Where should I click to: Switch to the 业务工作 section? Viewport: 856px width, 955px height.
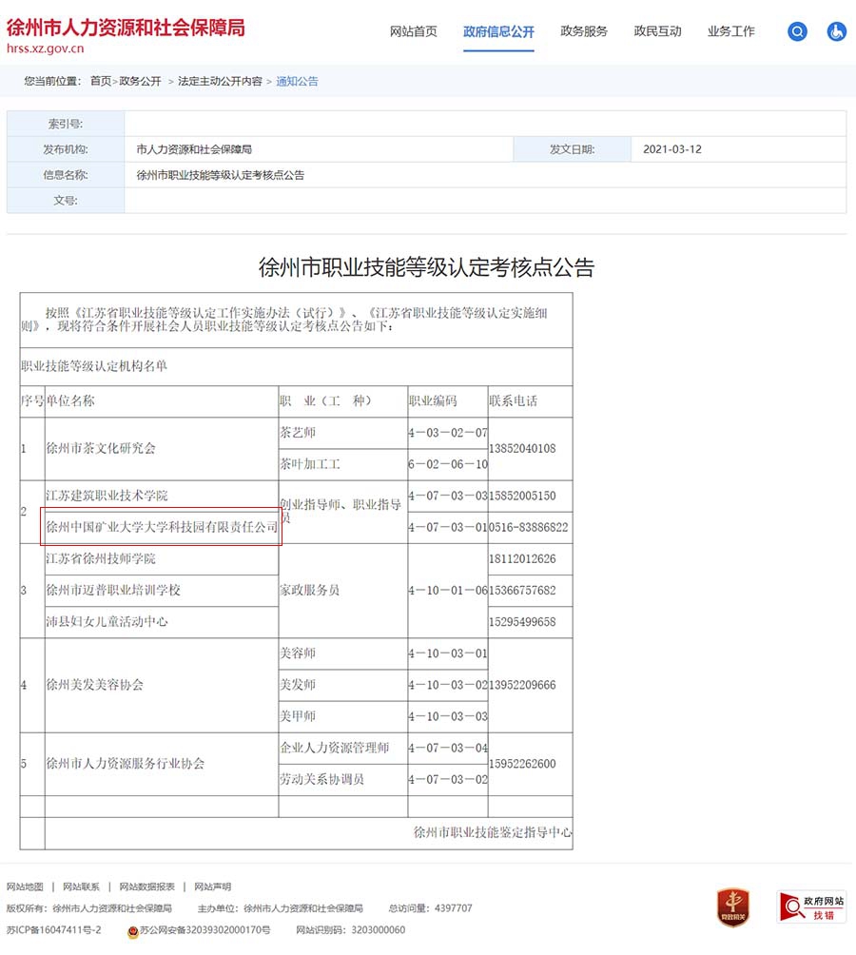pyautogui.click(x=731, y=31)
